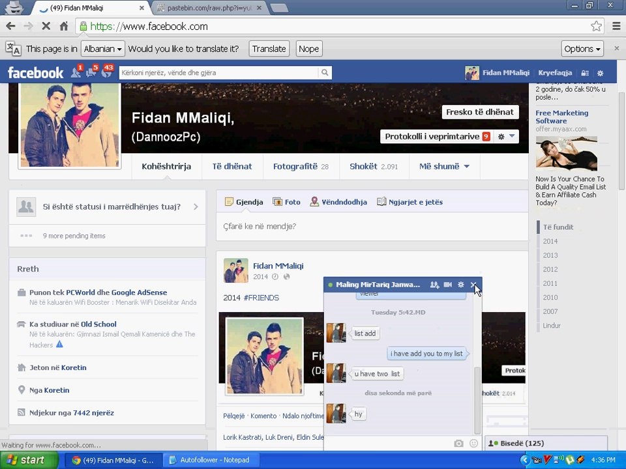Close the translate bar

[617, 48]
